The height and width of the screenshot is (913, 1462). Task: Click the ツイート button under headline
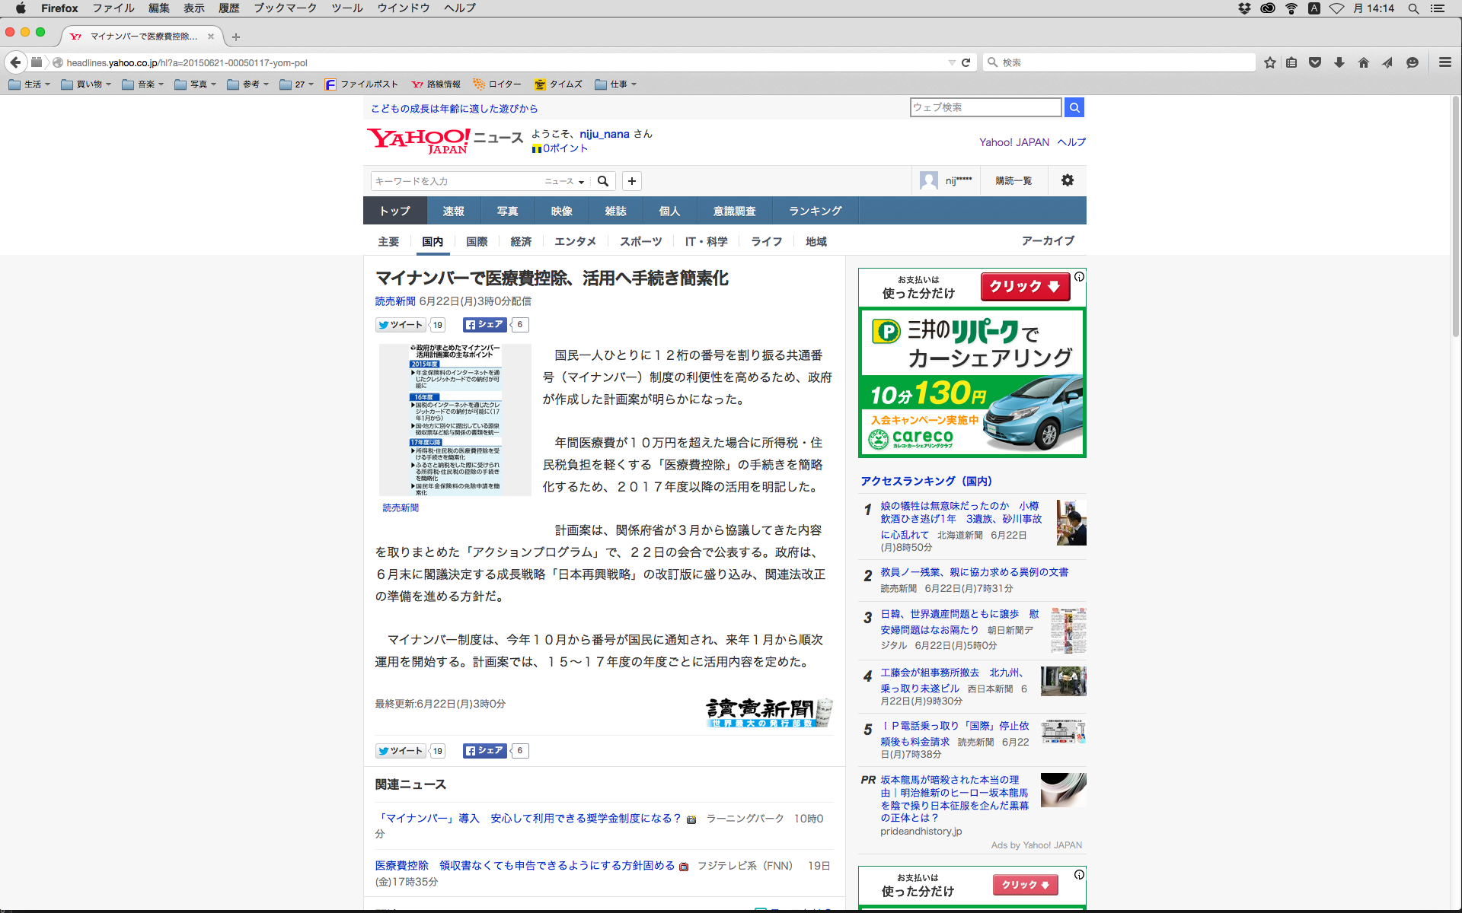coord(401,325)
